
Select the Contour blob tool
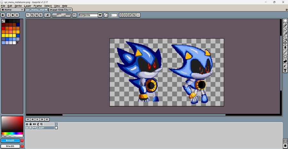(285, 61)
